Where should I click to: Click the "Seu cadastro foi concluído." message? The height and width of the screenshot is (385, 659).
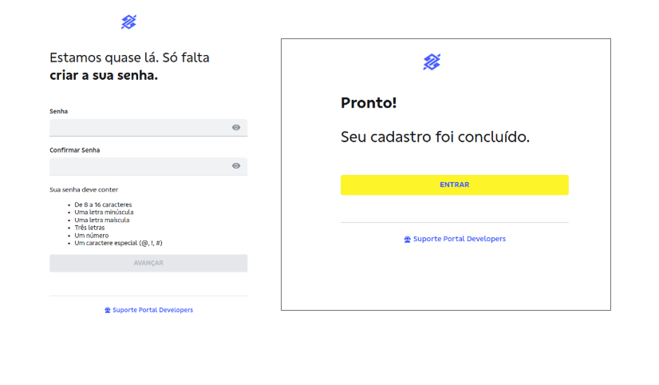click(435, 137)
